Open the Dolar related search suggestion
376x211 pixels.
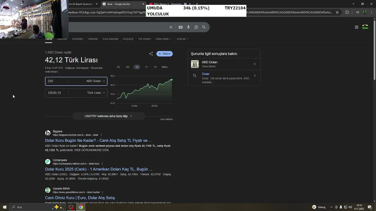[x=224, y=78]
